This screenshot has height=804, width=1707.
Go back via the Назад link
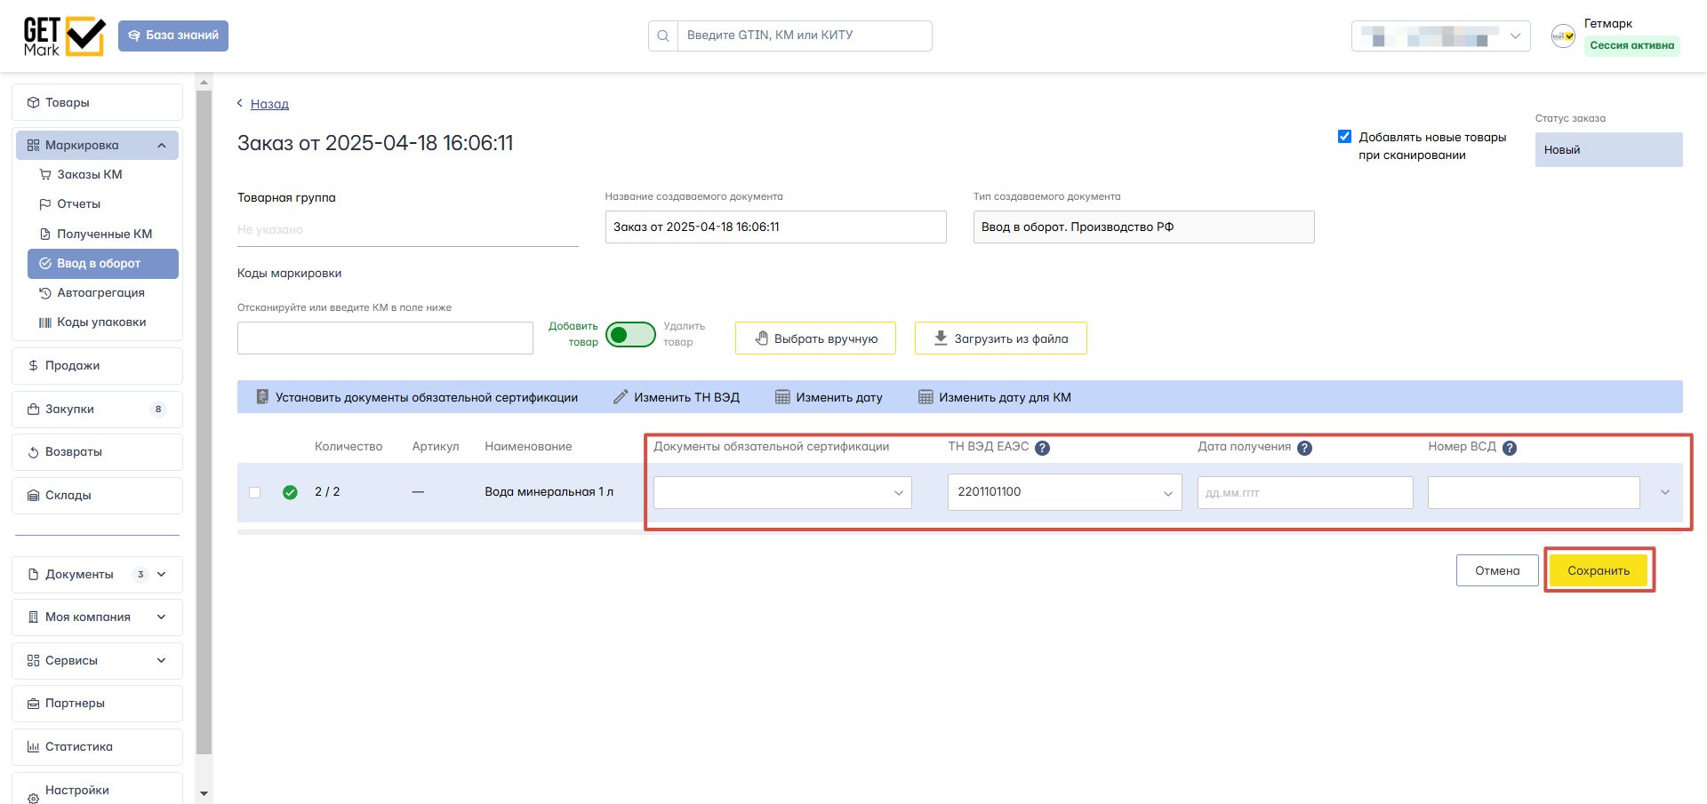(x=269, y=104)
